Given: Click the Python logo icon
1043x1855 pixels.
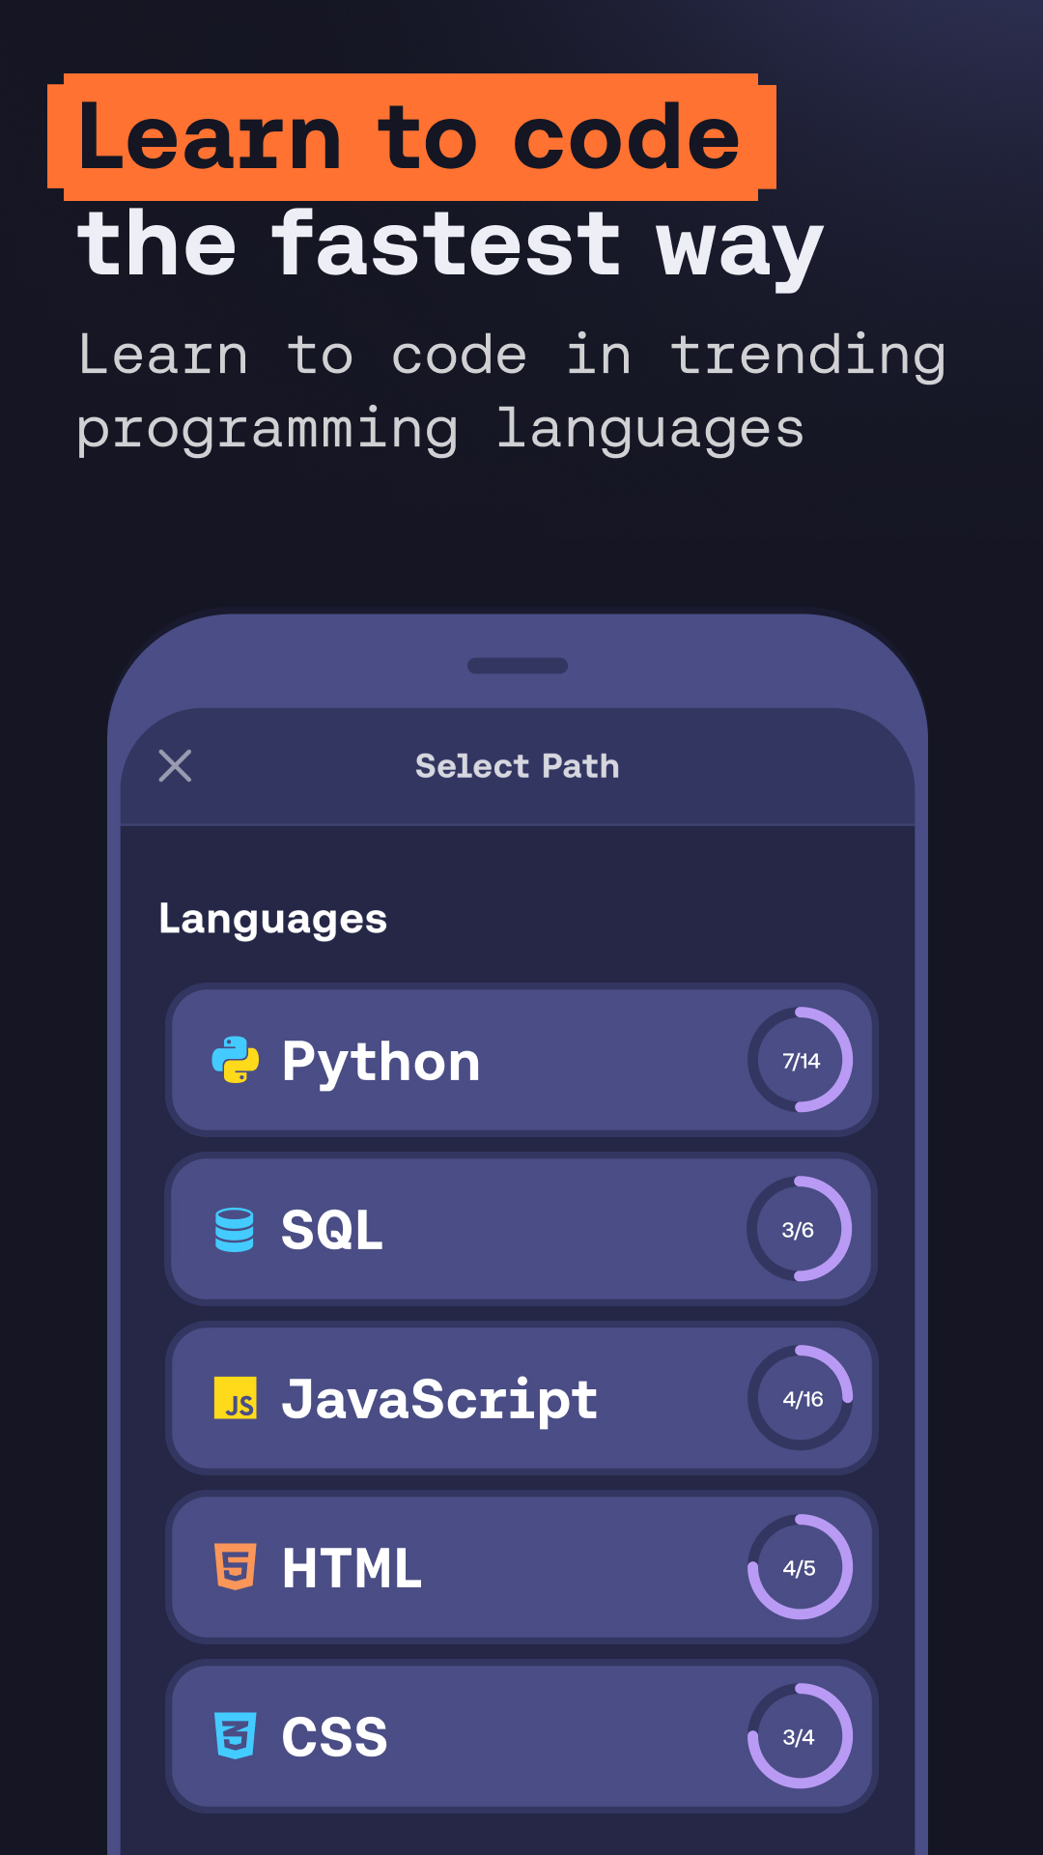Looking at the screenshot, I should [236, 1061].
